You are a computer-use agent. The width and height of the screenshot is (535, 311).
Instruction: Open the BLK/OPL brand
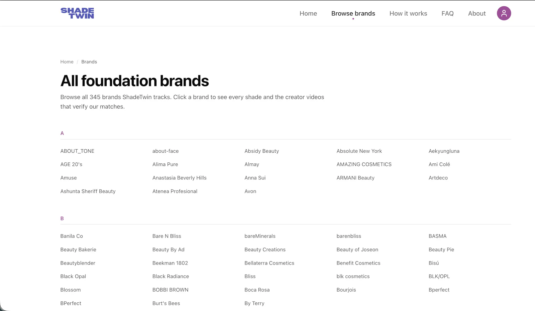pos(439,276)
